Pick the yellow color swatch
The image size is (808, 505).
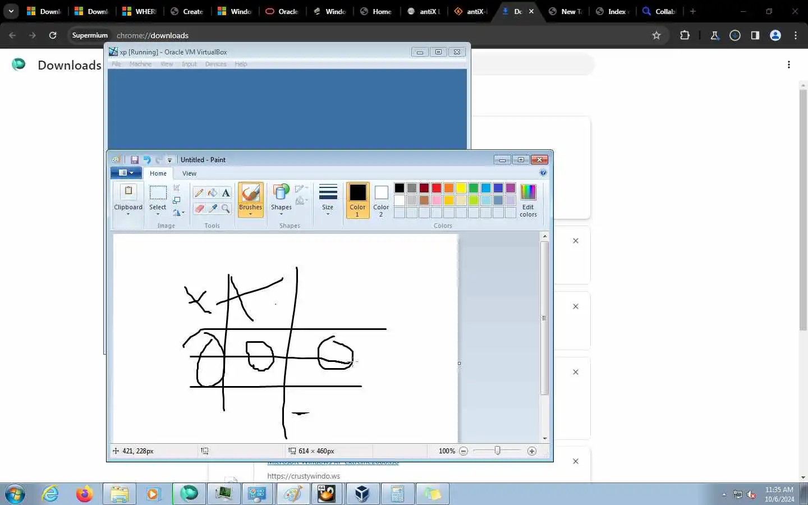(x=461, y=188)
